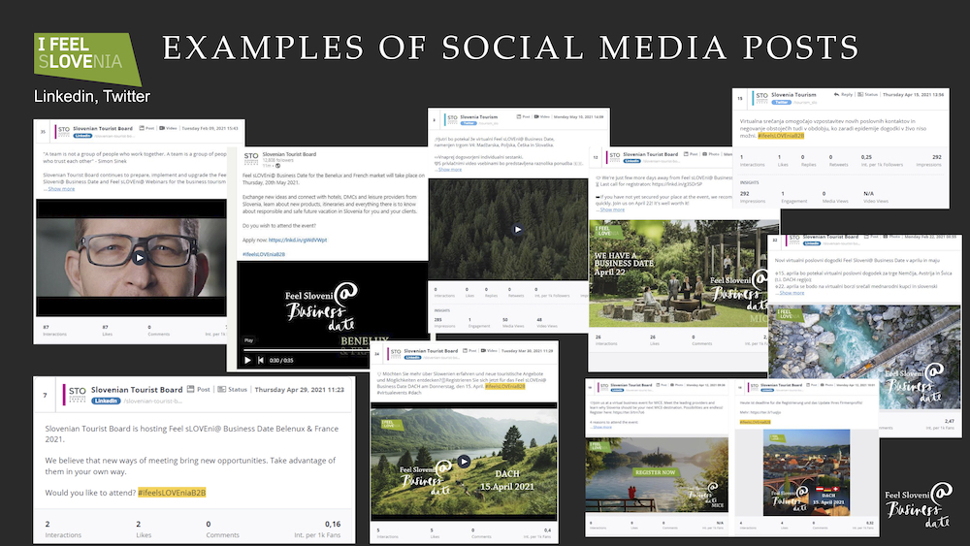
Task: Expand 'Show more' on the May 10 tweet
Action: [449, 170]
